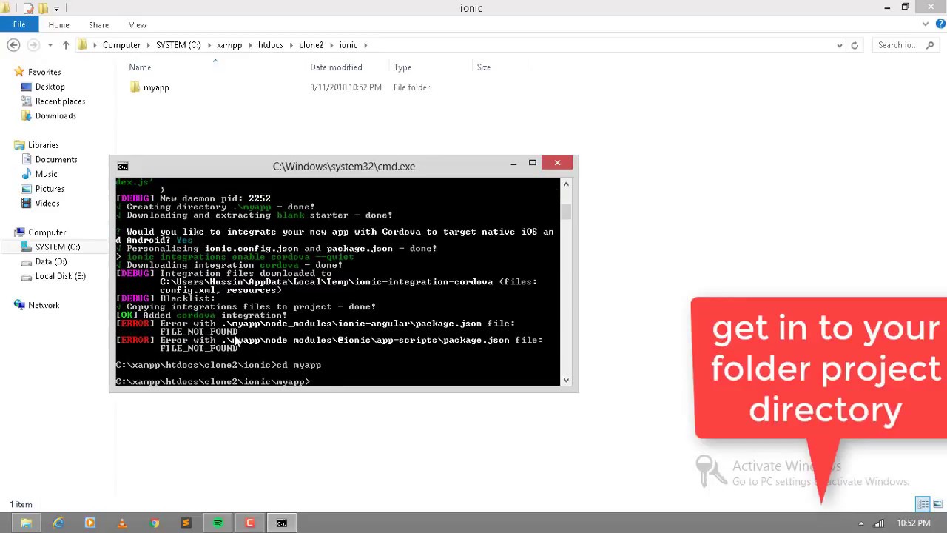Screen dimensions: 947x533
Task: Open the Customize Quick Access Toolbar dropdown
Action: pos(56,9)
